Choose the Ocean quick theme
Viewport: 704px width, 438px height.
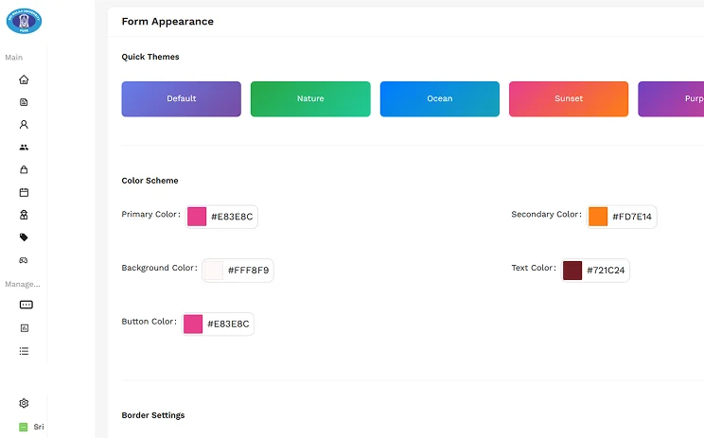pos(439,98)
